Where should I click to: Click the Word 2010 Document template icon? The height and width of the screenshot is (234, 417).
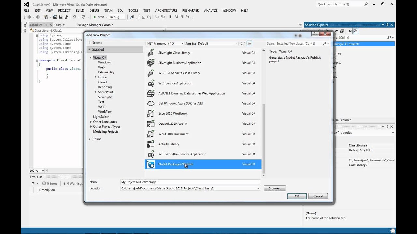[x=151, y=134]
